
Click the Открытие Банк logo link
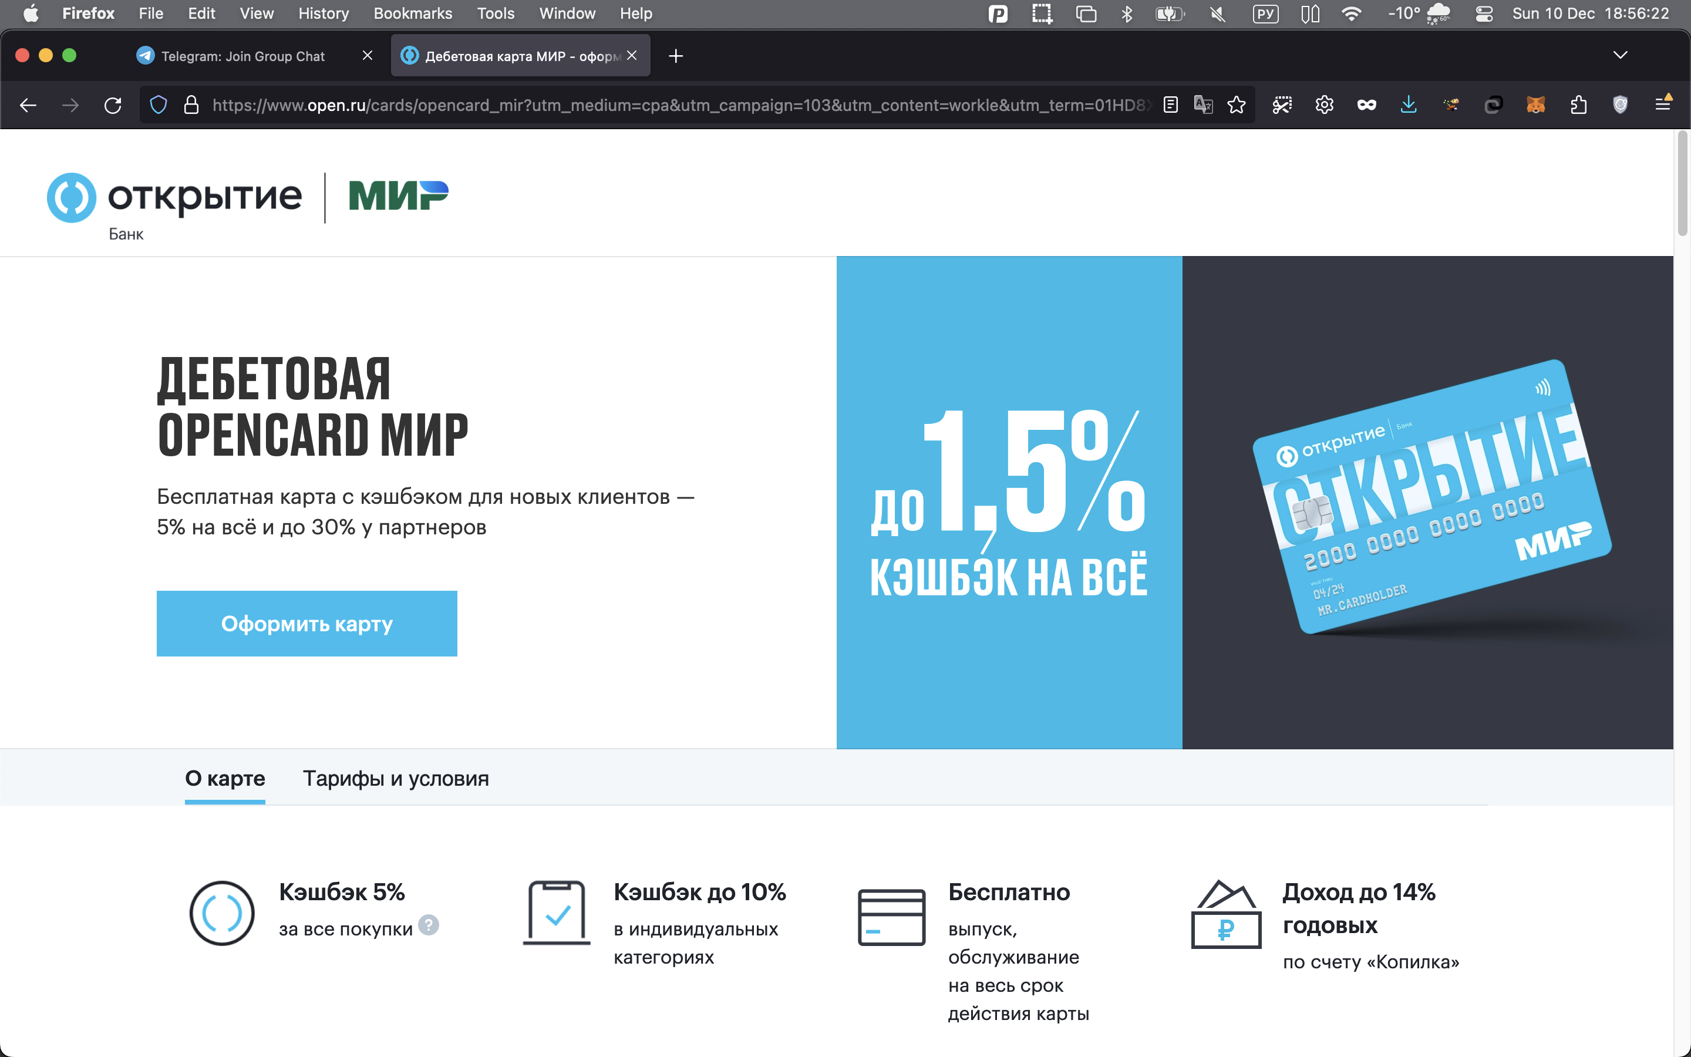click(x=174, y=199)
